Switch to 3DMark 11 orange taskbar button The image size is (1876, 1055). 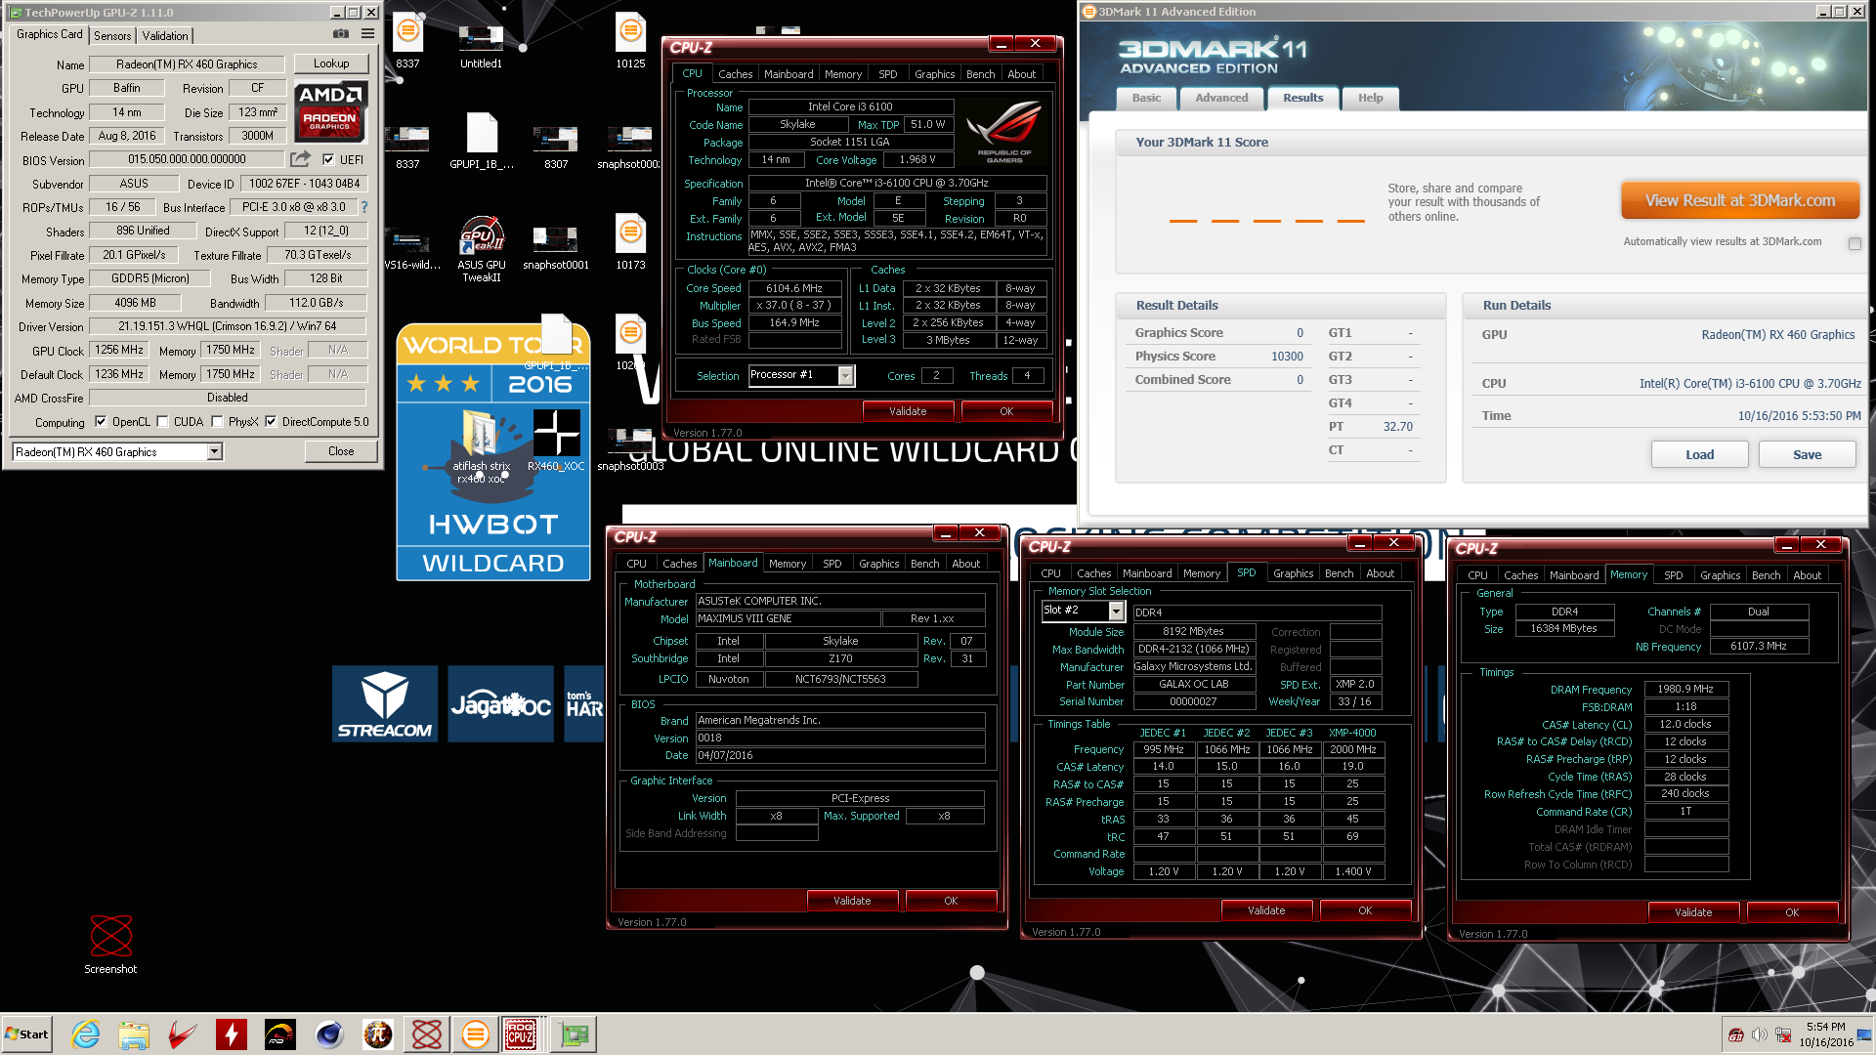click(476, 1034)
